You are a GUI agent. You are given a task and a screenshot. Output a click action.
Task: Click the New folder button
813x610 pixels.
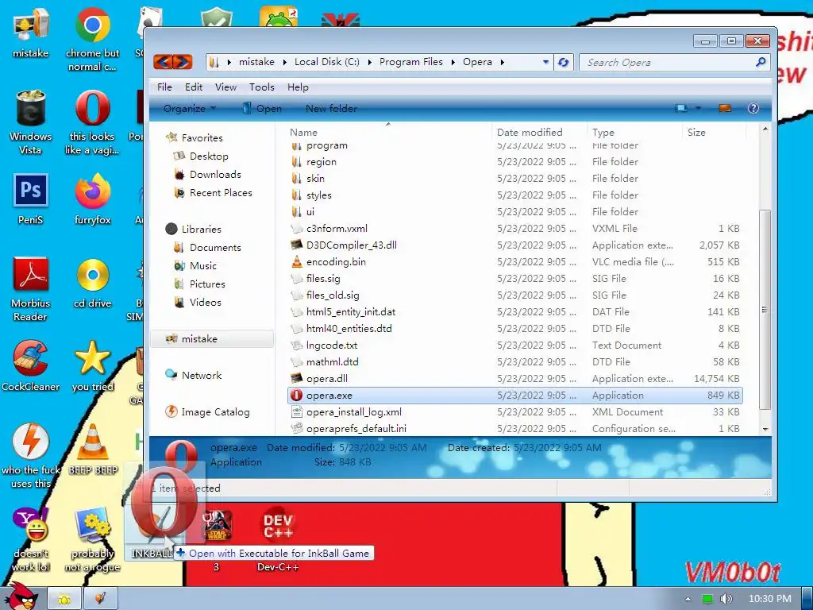pos(331,108)
